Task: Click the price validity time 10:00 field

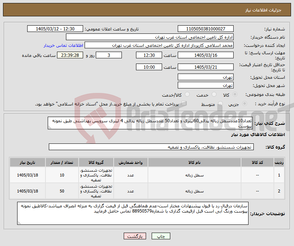Action: pyautogui.click(x=149, y=67)
